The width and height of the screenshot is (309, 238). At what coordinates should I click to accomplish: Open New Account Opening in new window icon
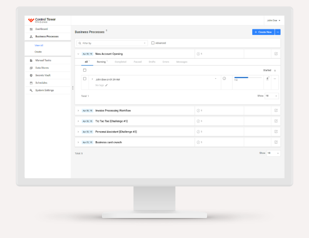(x=276, y=54)
